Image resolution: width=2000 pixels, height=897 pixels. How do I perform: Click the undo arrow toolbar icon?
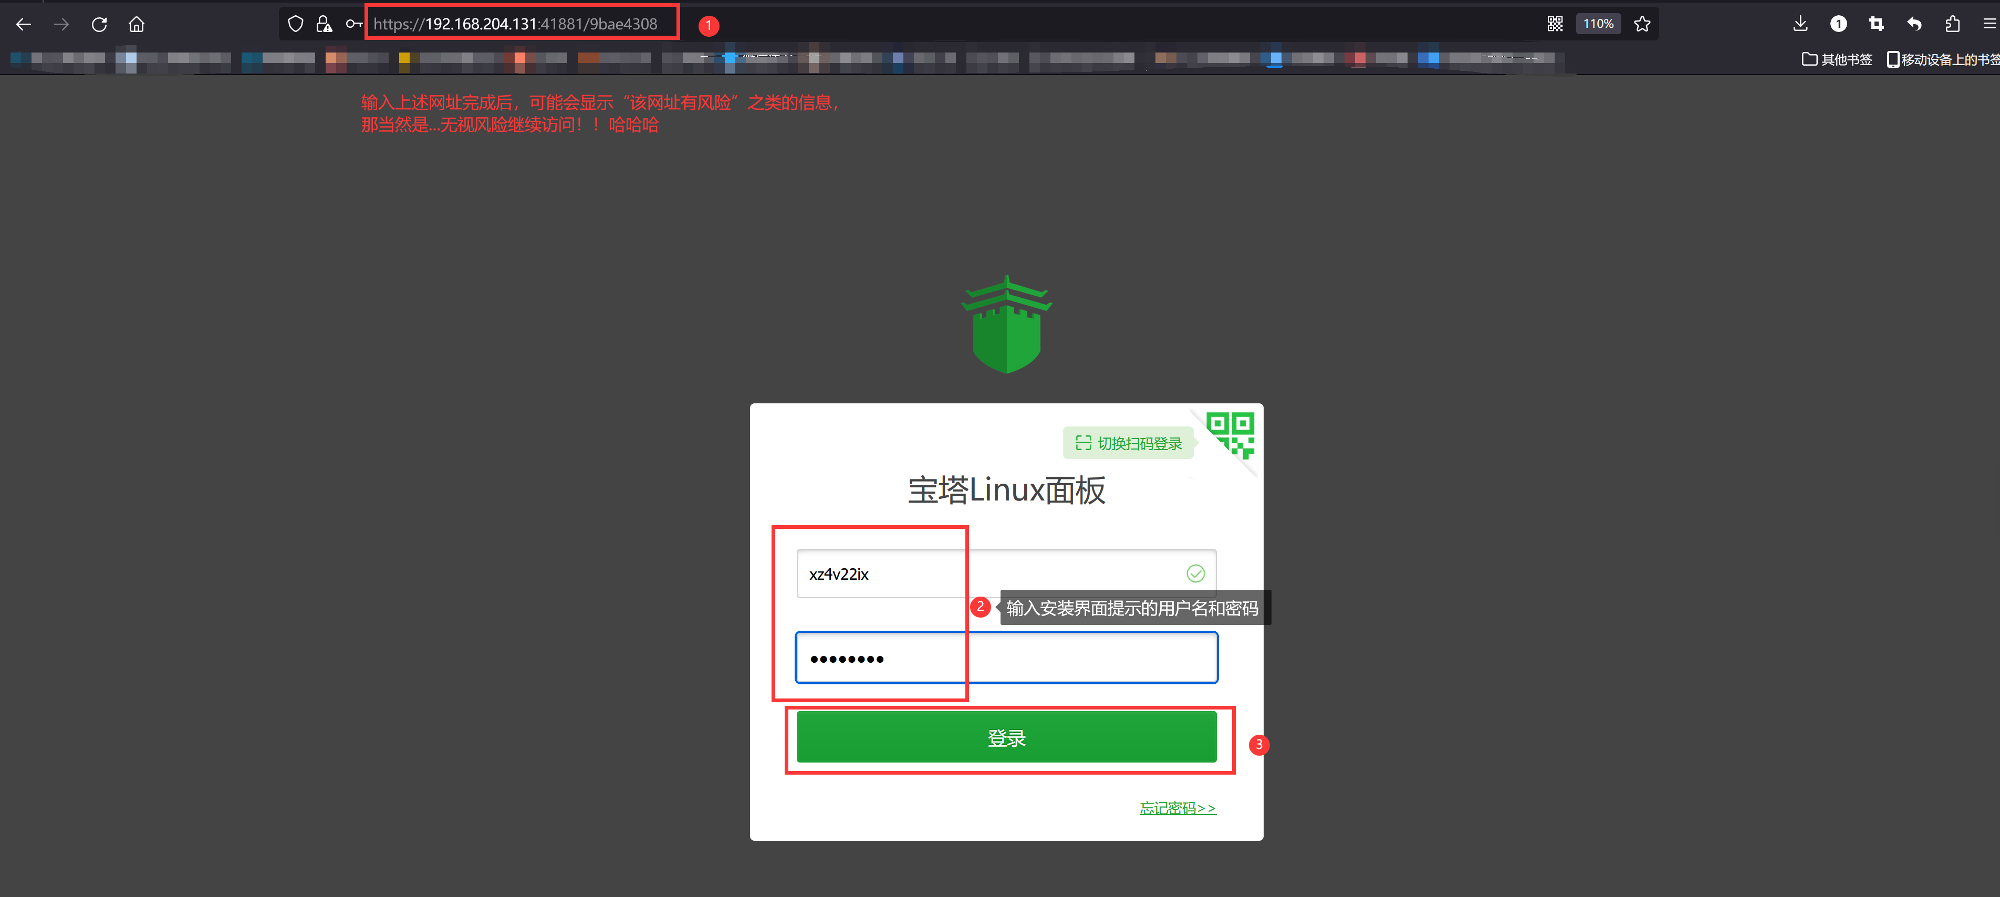coord(1914,24)
